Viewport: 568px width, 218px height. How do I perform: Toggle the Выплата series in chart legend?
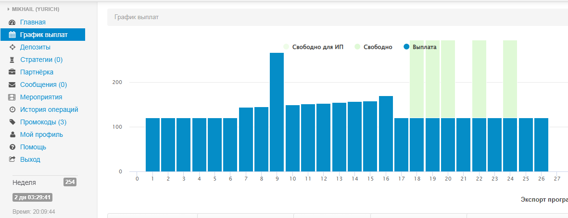tap(420, 47)
